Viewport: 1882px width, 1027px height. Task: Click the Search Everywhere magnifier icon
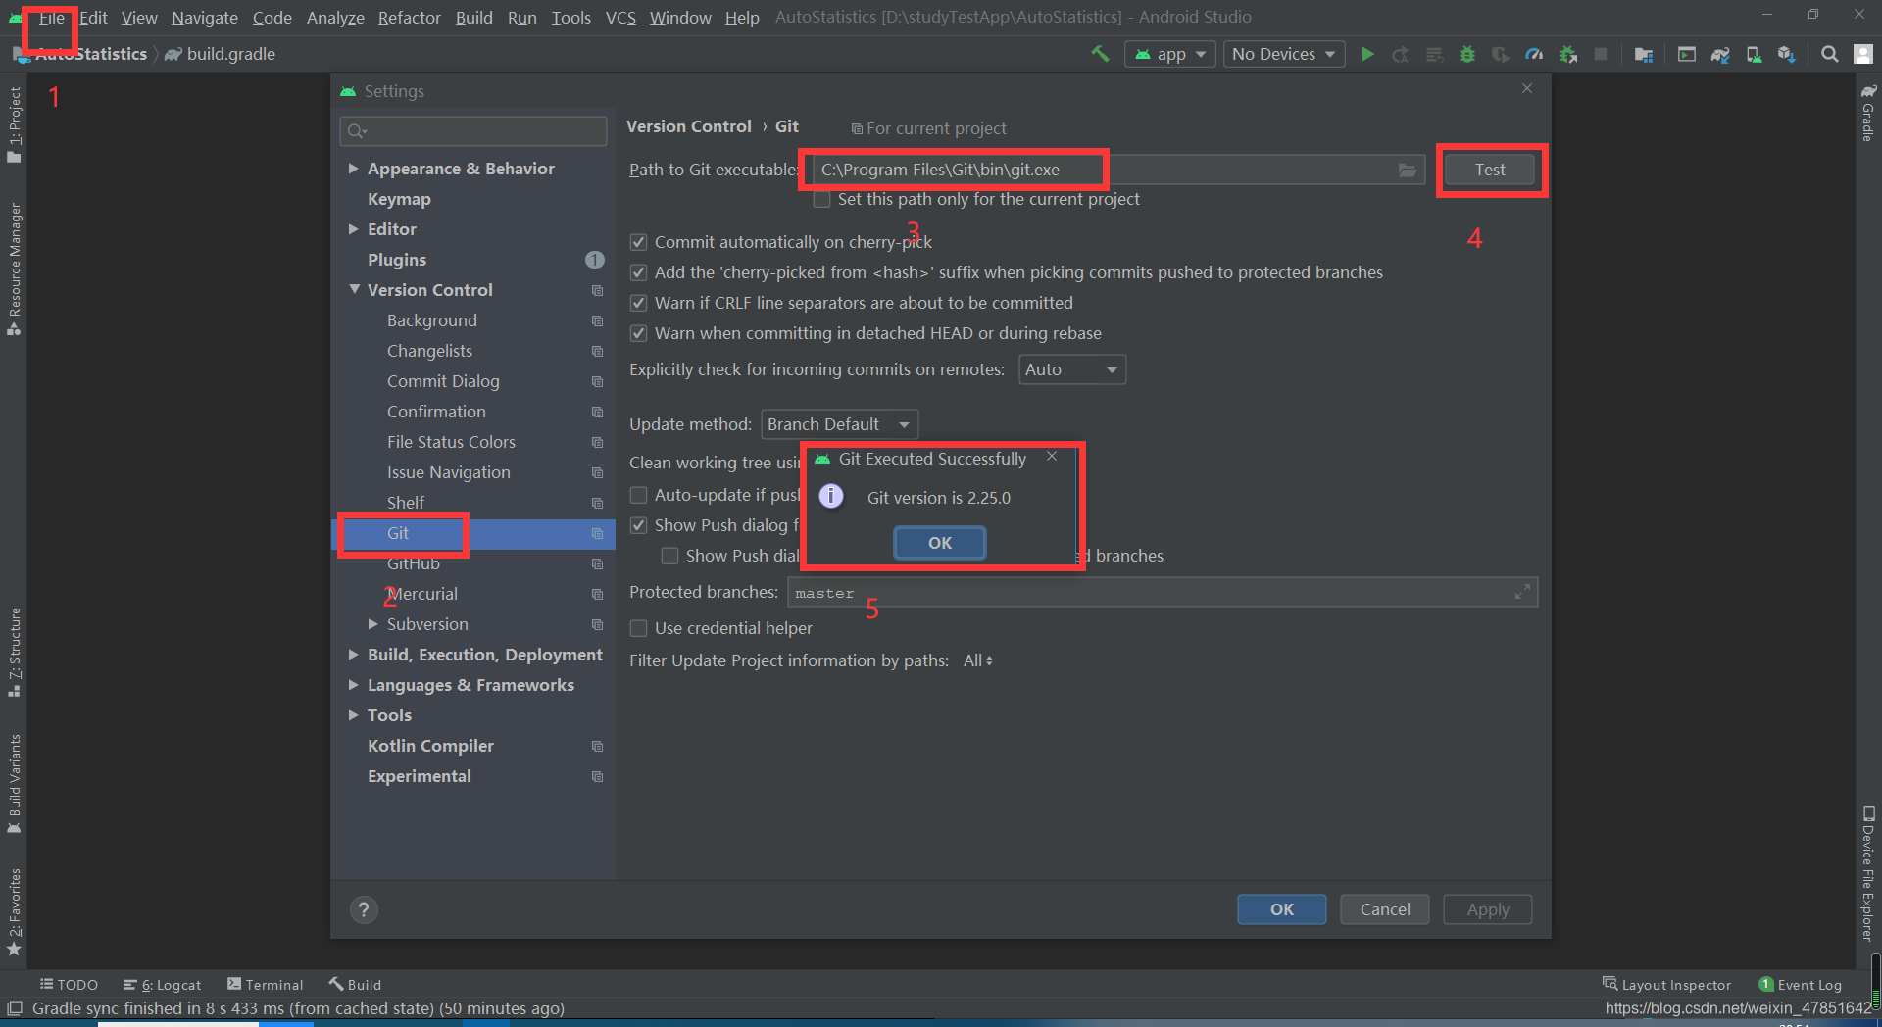click(x=1829, y=54)
